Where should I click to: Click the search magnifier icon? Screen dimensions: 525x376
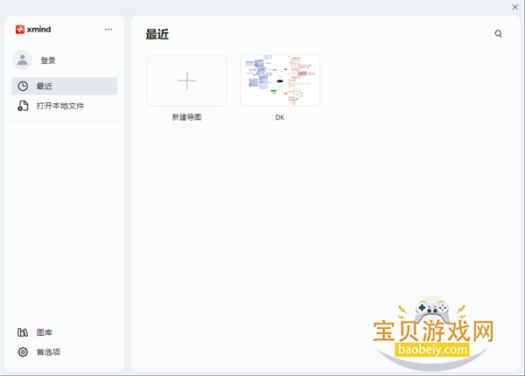(x=498, y=34)
